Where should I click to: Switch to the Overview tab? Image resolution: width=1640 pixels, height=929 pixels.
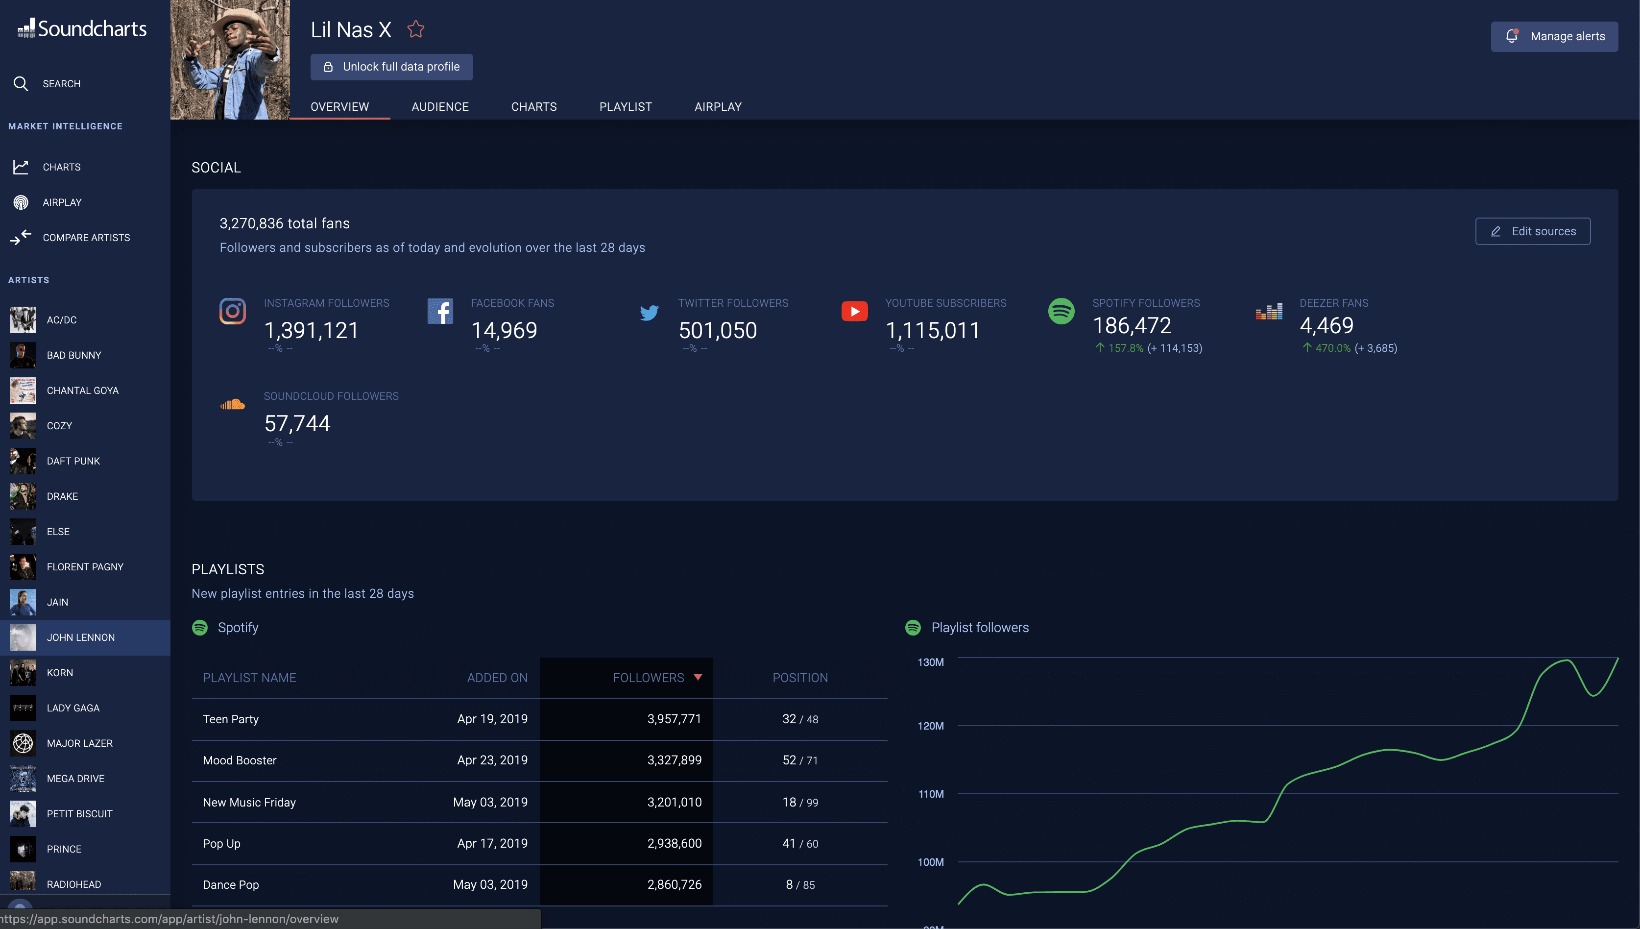pos(339,106)
